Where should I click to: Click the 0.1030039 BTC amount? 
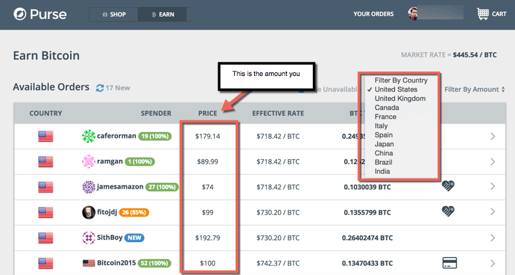367,187
